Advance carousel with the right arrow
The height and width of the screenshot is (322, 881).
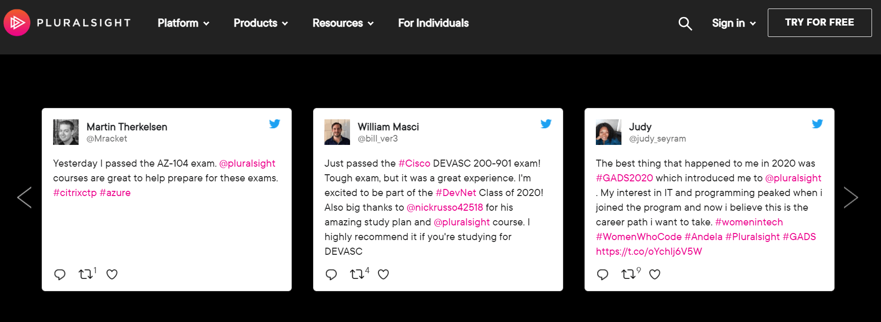pyautogui.click(x=851, y=197)
